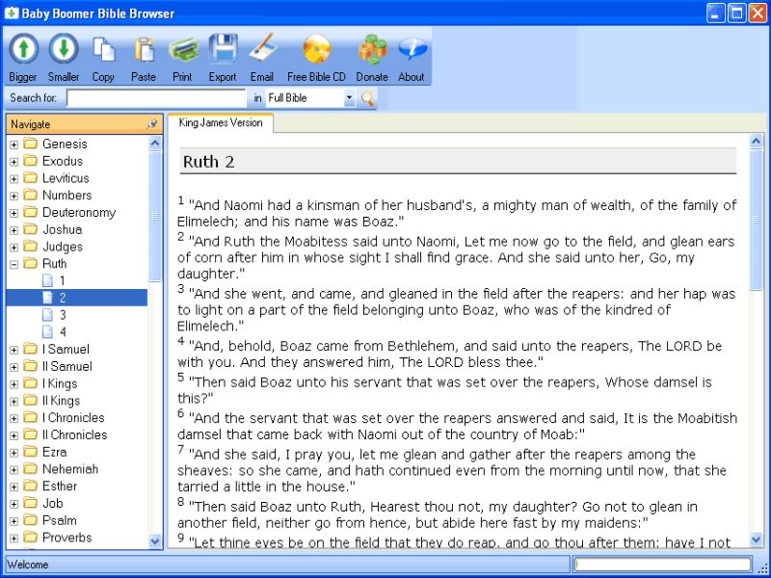771x578 pixels.
Task: Click the Nehemiah folder icon
Action: [31, 469]
